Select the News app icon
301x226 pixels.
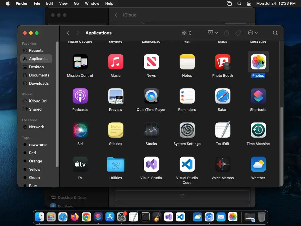point(151,62)
